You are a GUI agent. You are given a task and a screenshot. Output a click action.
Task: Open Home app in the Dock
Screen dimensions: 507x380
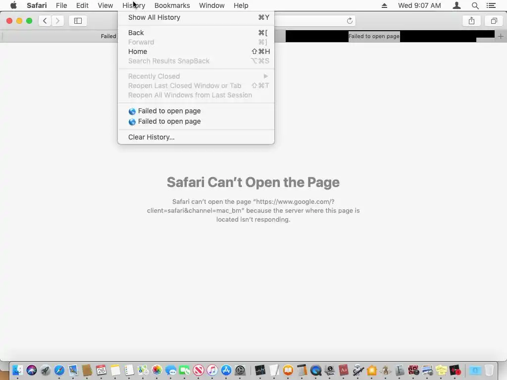(372, 370)
